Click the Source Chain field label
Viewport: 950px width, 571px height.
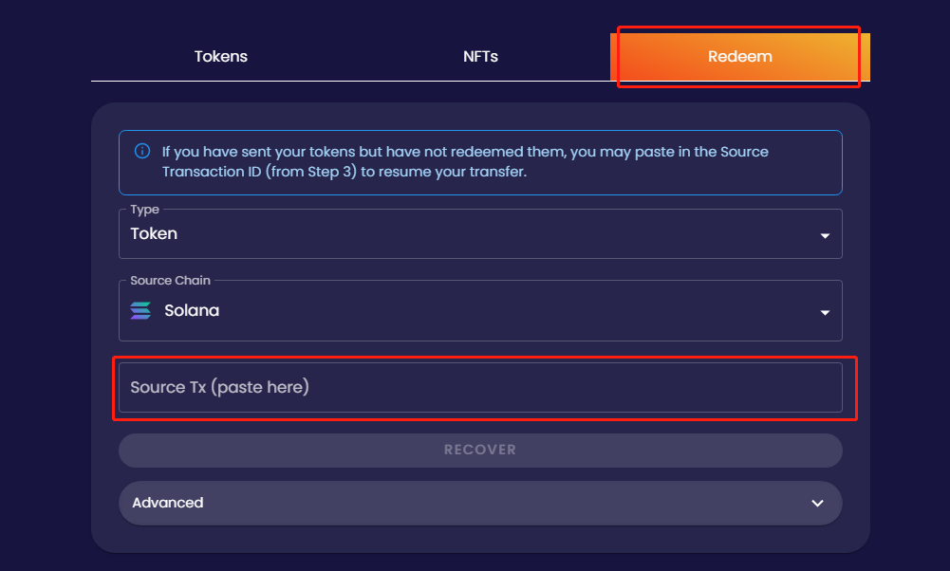170,281
